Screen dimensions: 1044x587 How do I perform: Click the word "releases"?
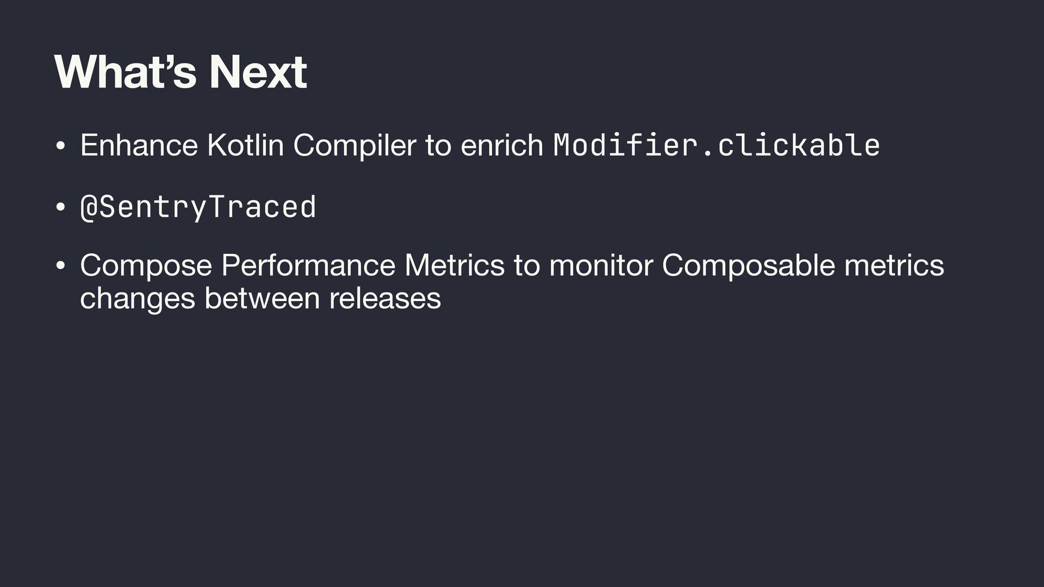[x=385, y=298]
